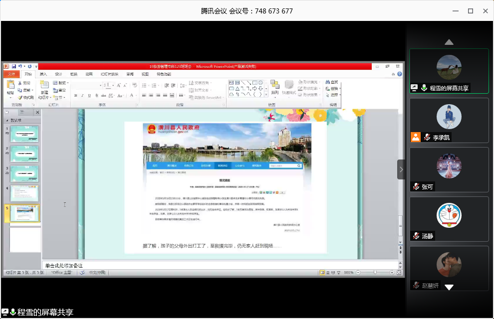Image resolution: width=494 pixels, height=319 pixels.
Task: Select slide 4 thumbnail in slide panel
Action: point(24,193)
